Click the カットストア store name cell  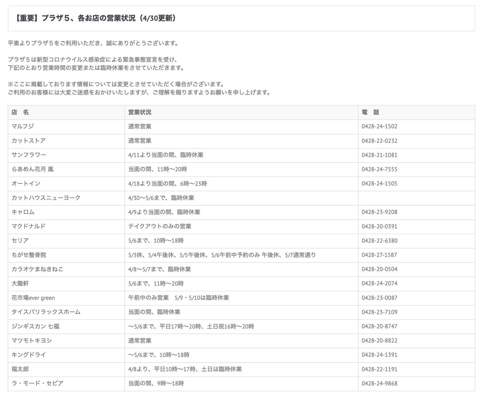(x=28, y=141)
